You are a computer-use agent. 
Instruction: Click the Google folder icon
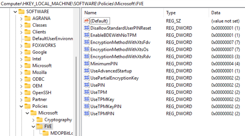coord(27,52)
